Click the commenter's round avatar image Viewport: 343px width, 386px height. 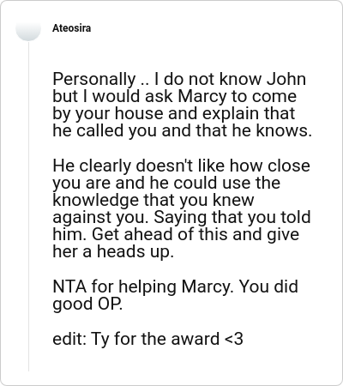(x=28, y=28)
